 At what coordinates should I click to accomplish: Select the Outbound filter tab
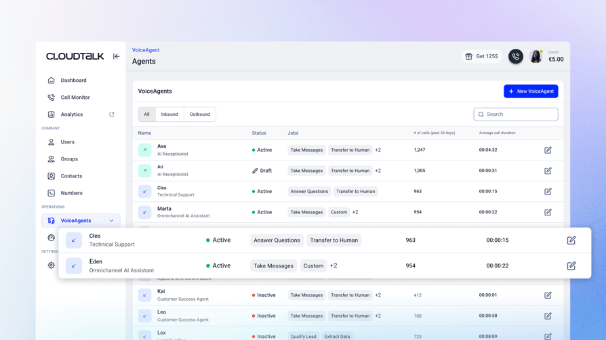(199, 114)
